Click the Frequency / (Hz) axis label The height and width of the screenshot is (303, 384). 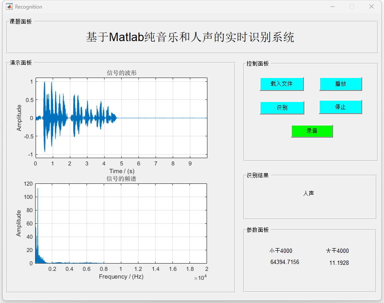[x=121, y=276]
